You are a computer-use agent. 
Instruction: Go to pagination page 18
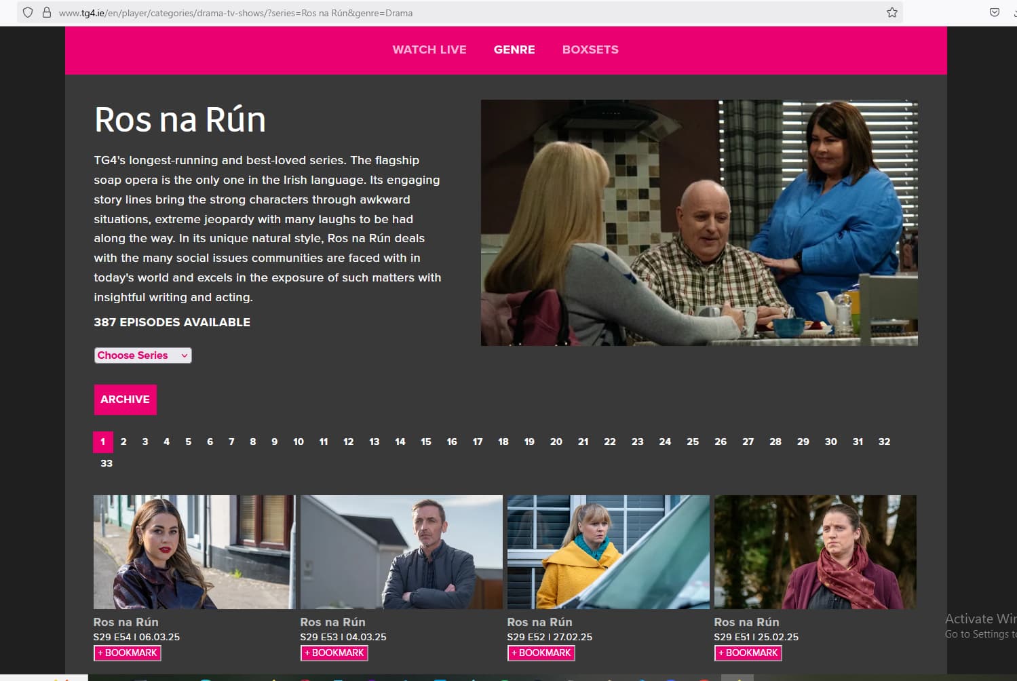coord(503,442)
